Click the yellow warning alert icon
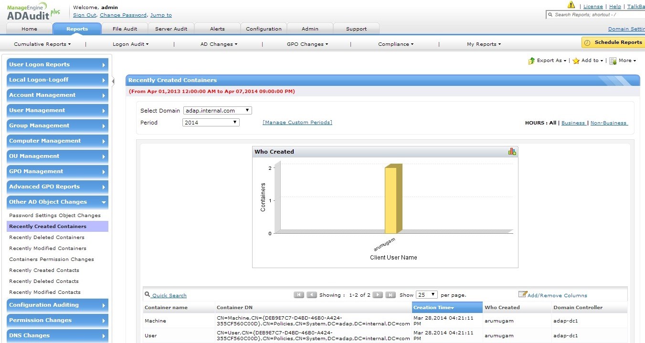 click(571, 5)
